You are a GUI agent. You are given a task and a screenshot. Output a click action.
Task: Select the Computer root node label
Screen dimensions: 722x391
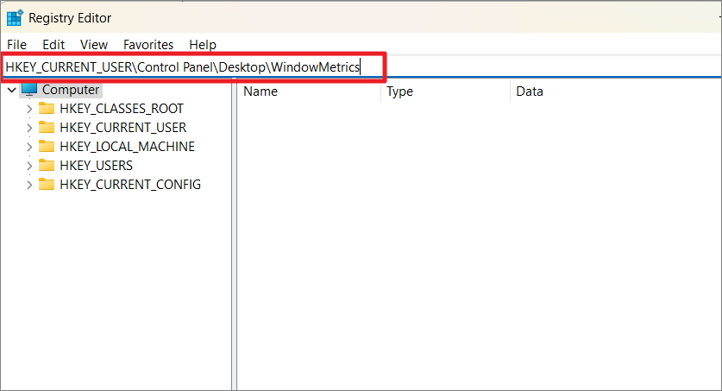tap(71, 90)
